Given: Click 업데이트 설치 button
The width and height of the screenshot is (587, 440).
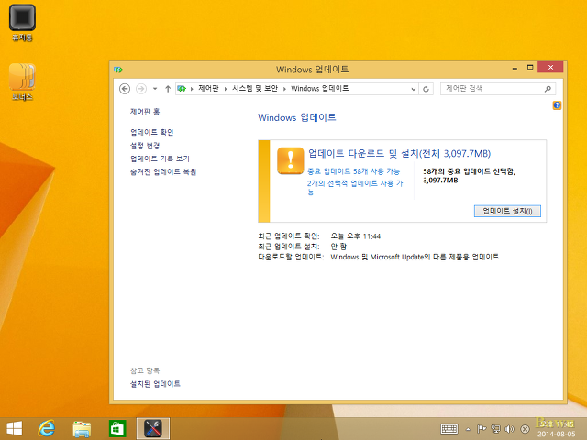Looking at the screenshot, I should (x=507, y=211).
